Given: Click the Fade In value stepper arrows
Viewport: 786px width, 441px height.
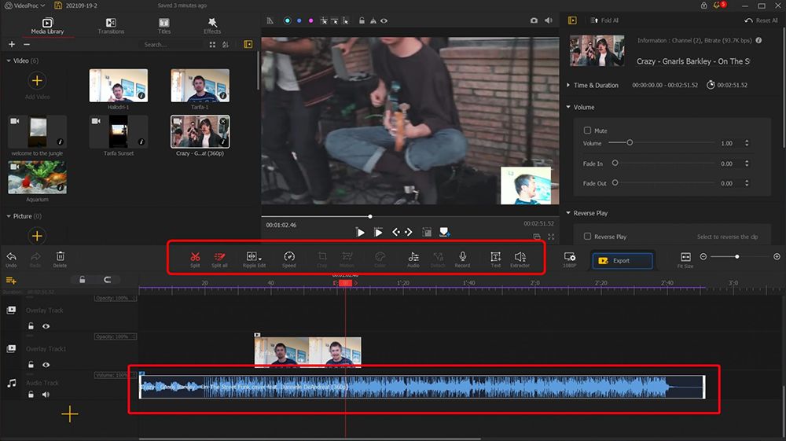Looking at the screenshot, I should click(747, 164).
